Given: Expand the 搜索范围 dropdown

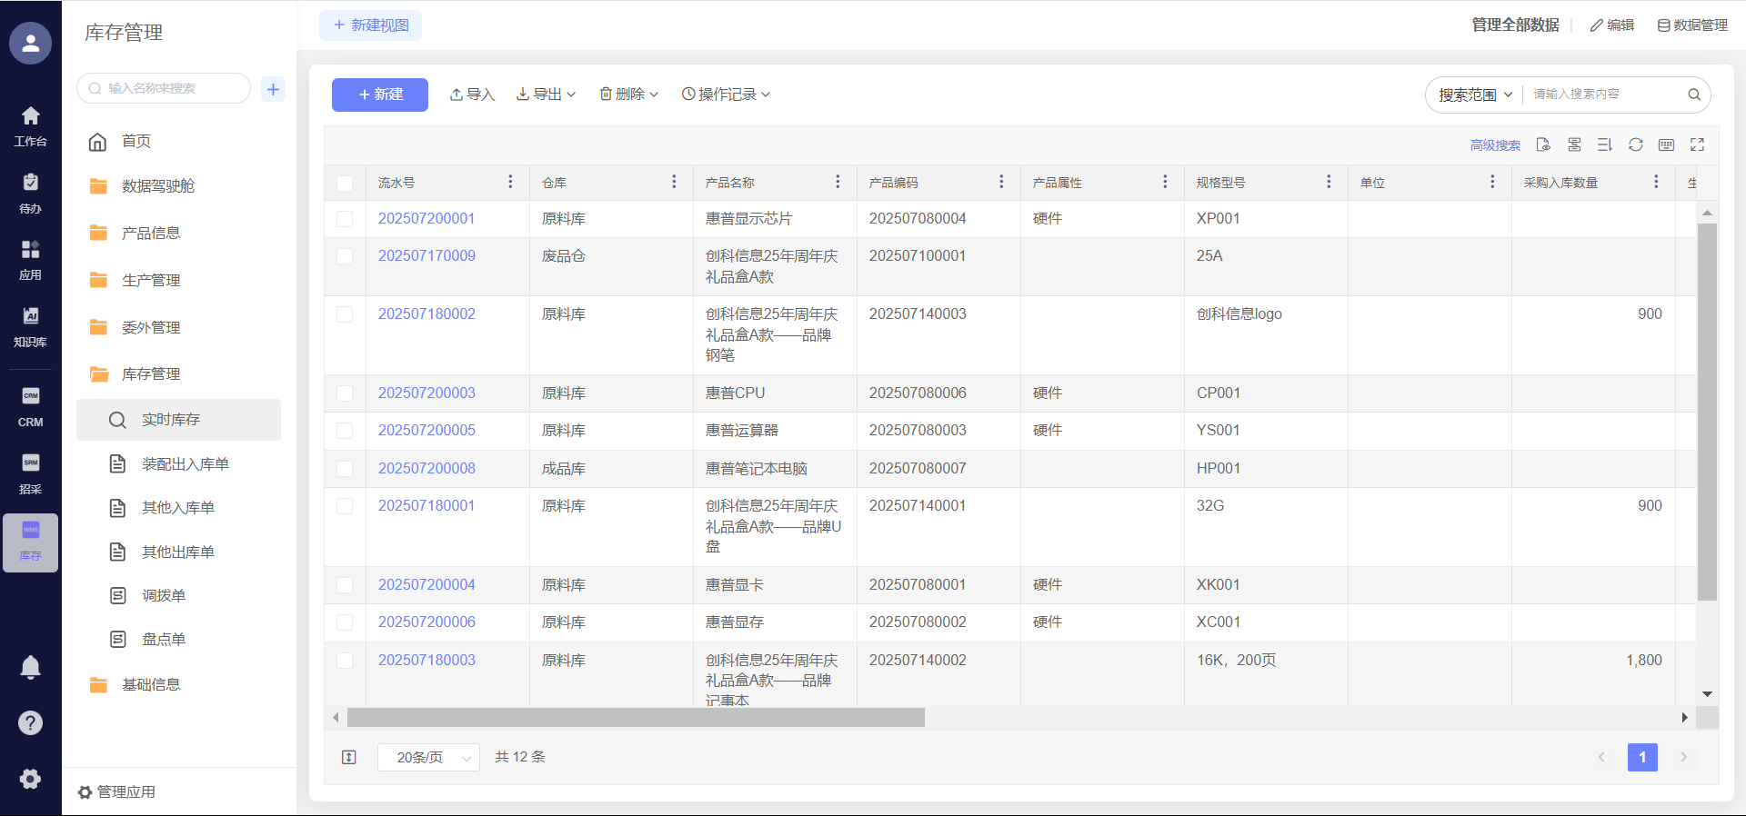Looking at the screenshot, I should (1475, 95).
